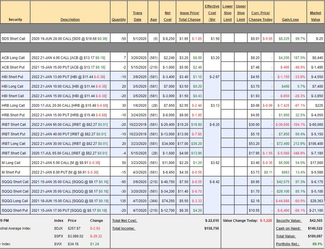The width and height of the screenshot is (325, 249).
Task: Click the Effective Cost /Shr header
Action: click(x=212, y=13)
